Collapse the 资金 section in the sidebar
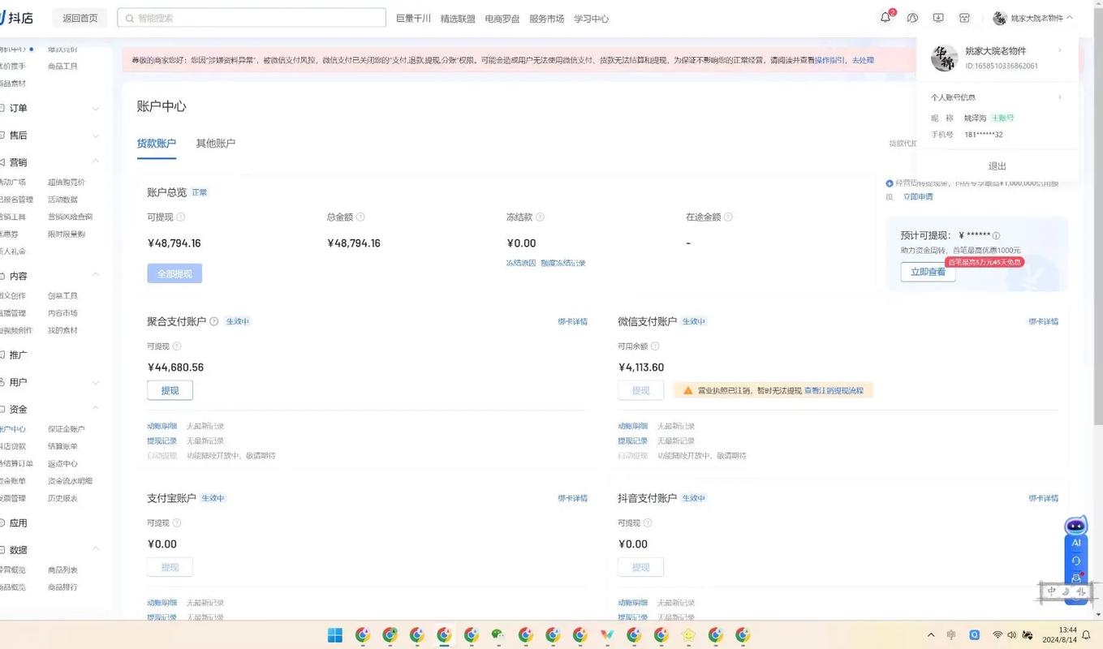The image size is (1103, 649). (95, 408)
